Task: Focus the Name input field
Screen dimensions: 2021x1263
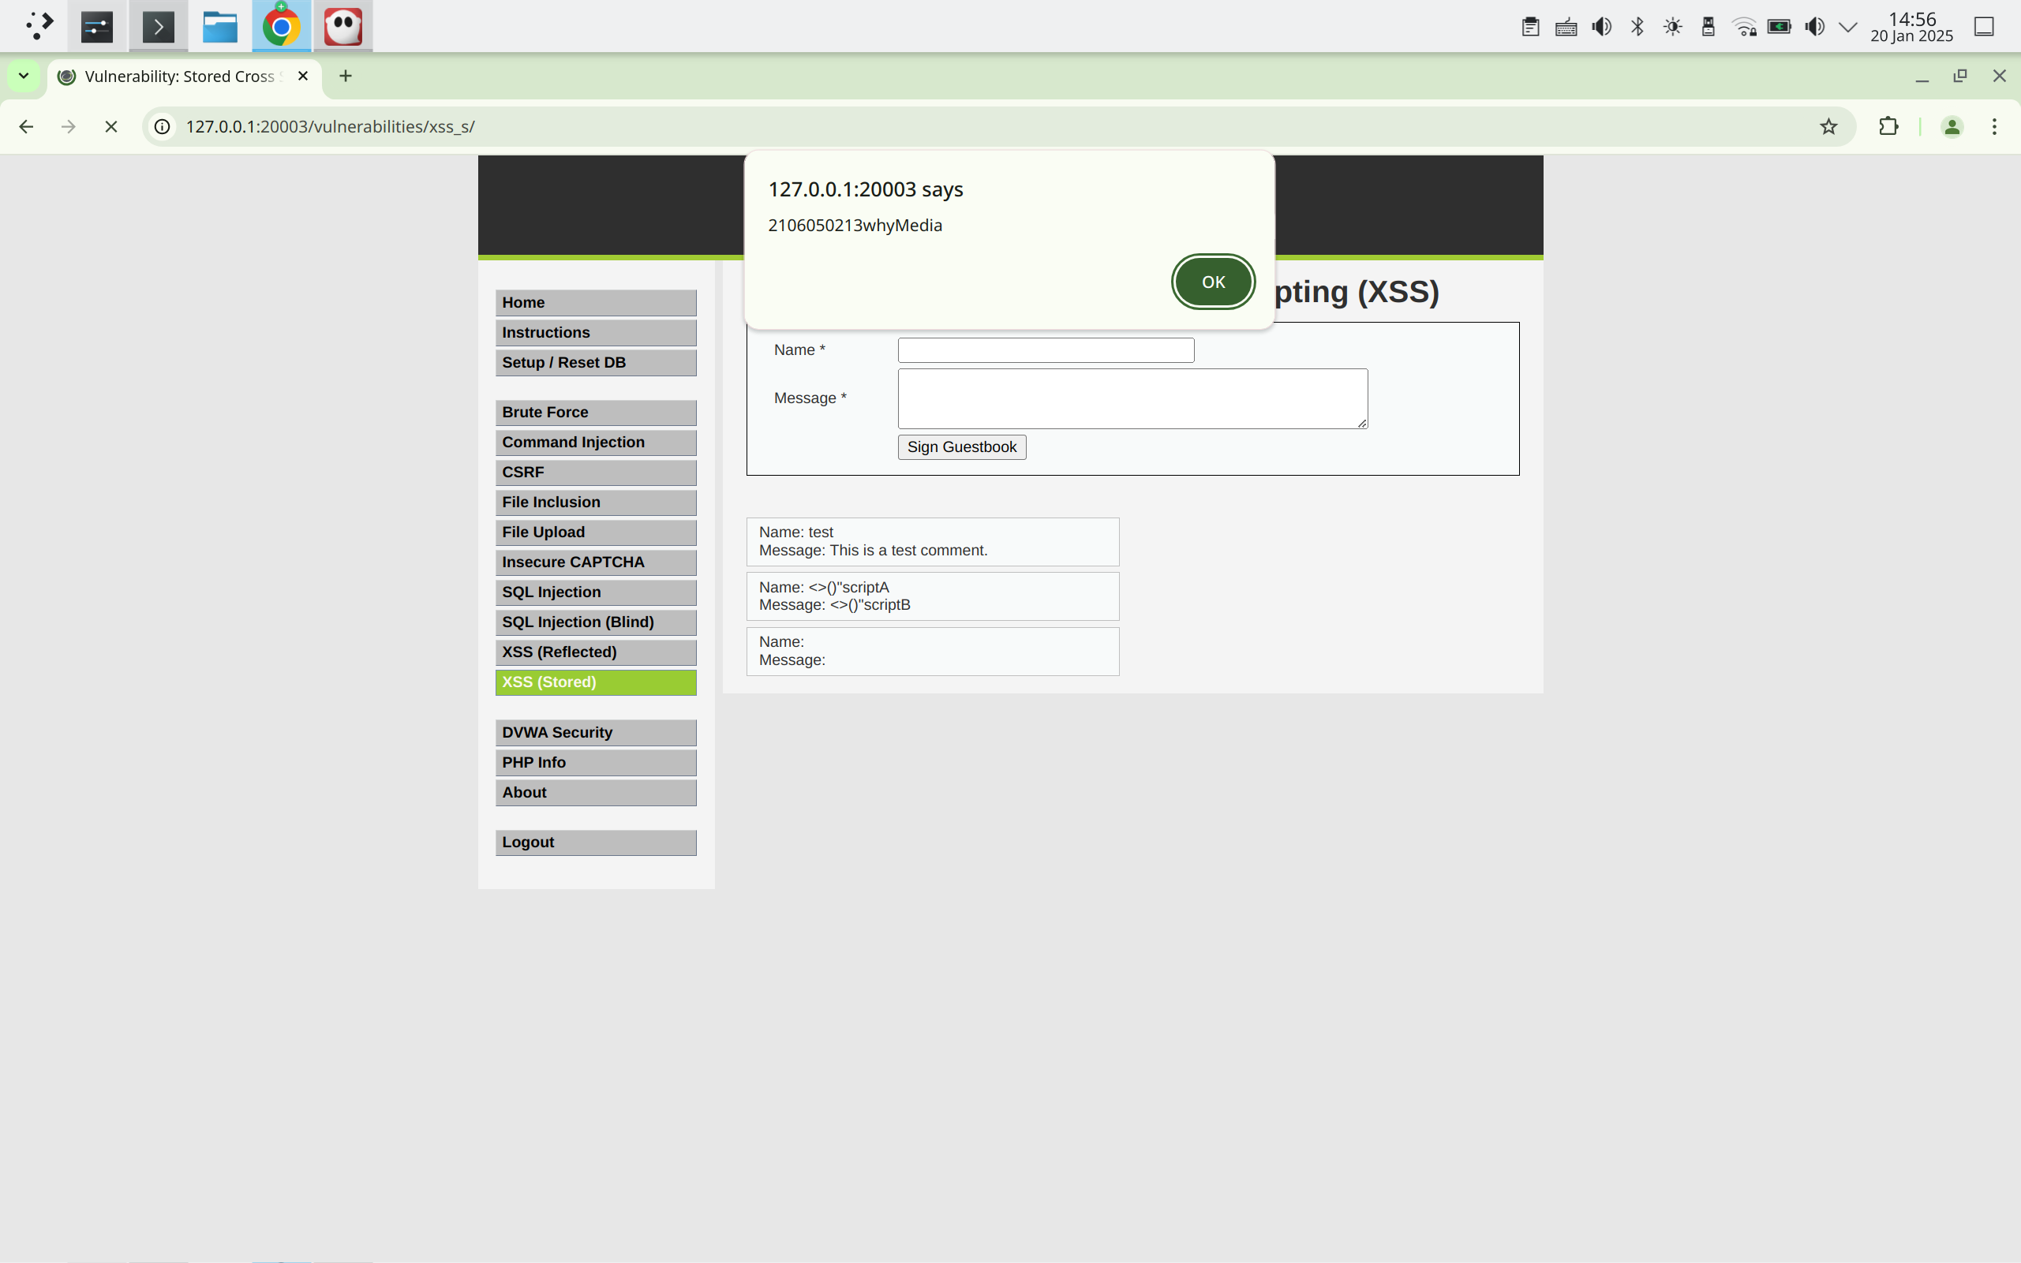Action: [1045, 350]
